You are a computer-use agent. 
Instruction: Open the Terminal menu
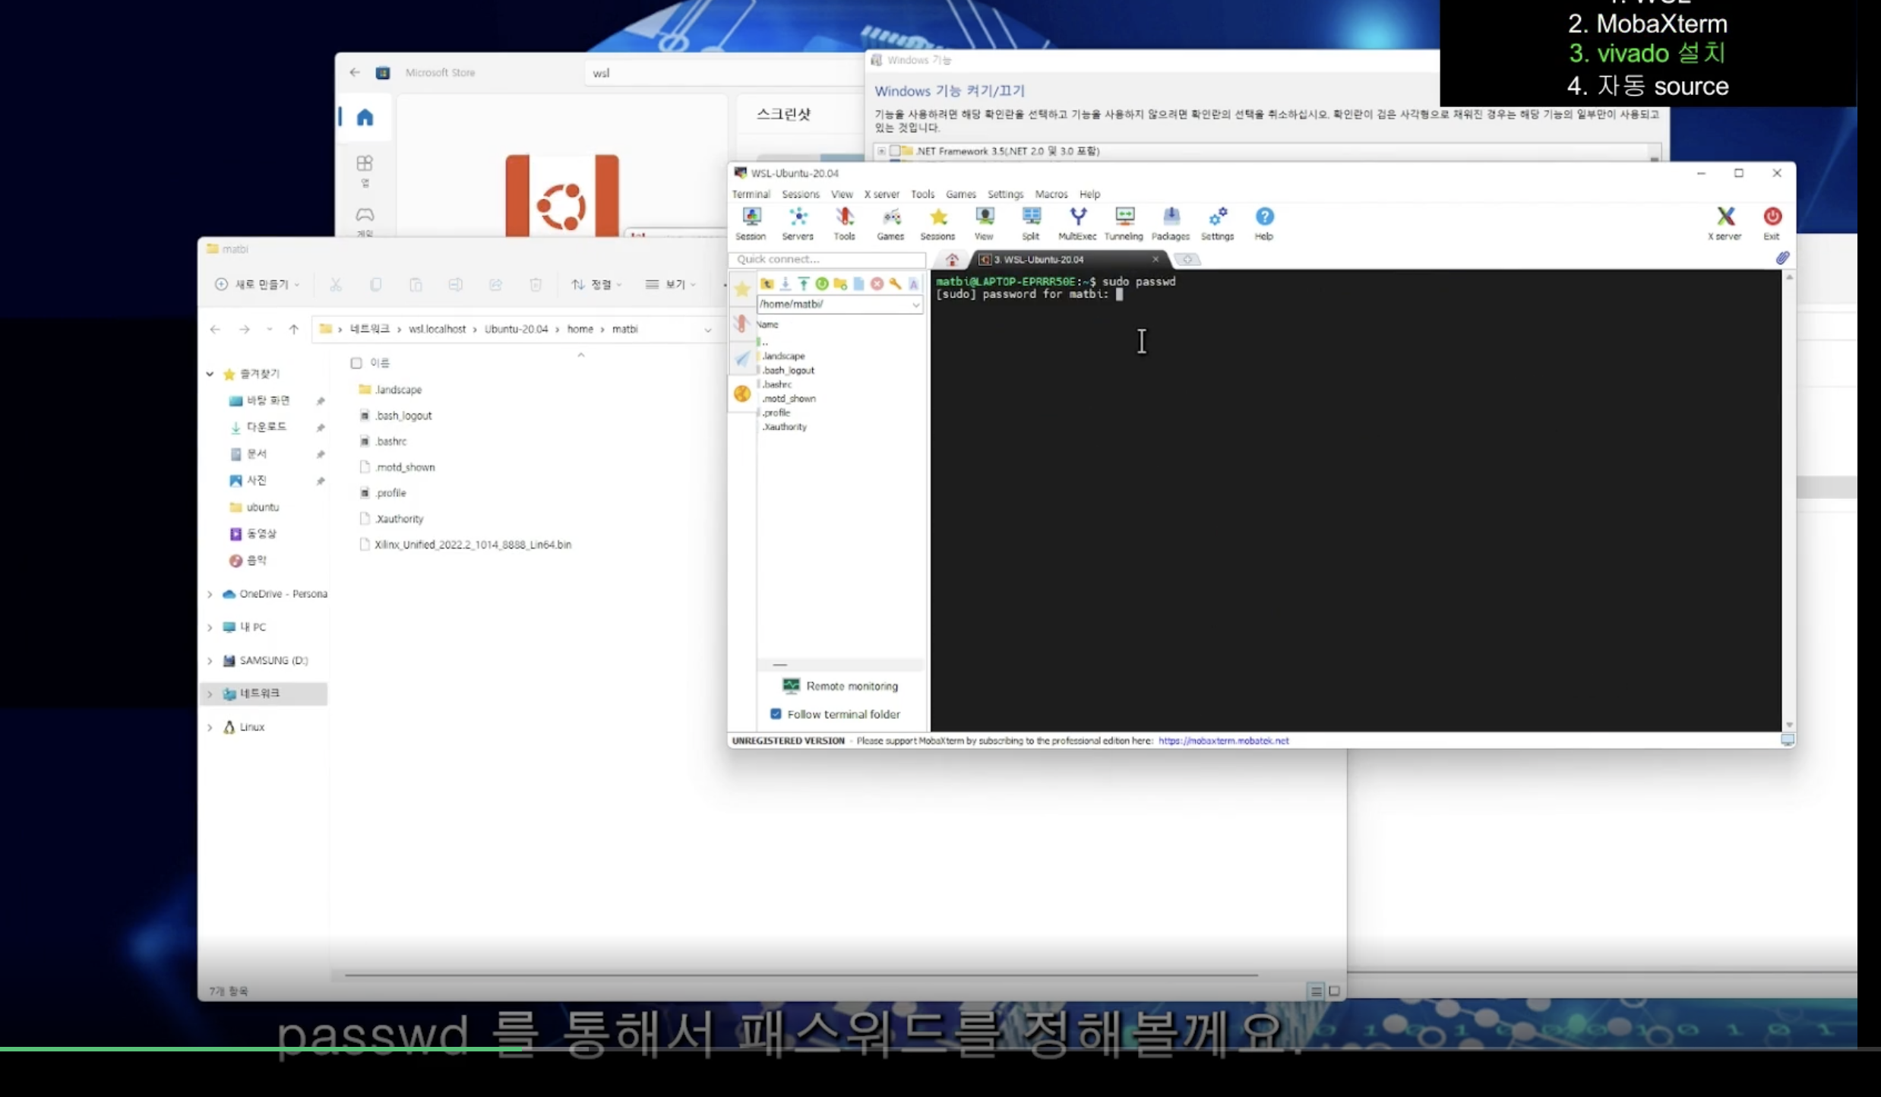[x=751, y=194]
